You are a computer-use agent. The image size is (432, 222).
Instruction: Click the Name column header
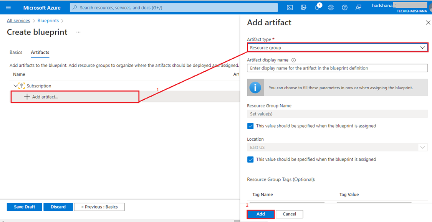[19, 74]
